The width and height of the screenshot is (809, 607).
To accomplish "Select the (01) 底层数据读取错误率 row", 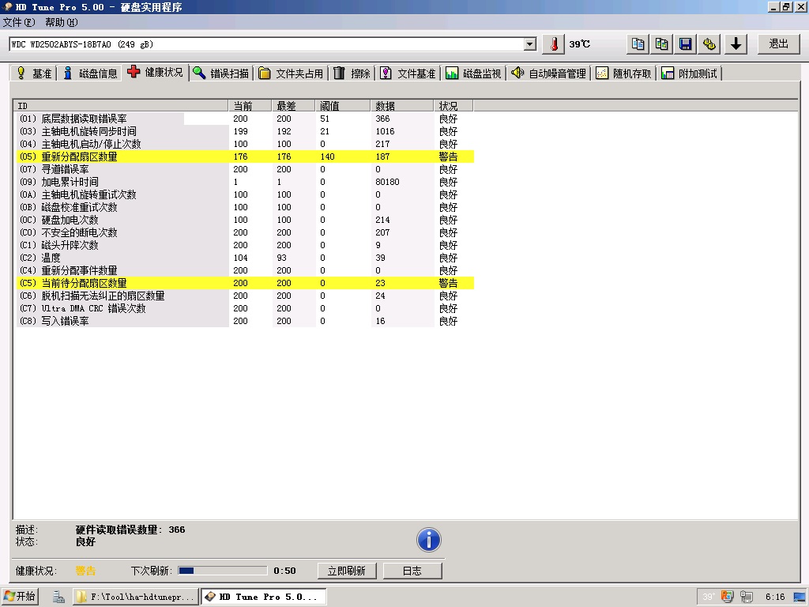I will pyautogui.click(x=245, y=119).
